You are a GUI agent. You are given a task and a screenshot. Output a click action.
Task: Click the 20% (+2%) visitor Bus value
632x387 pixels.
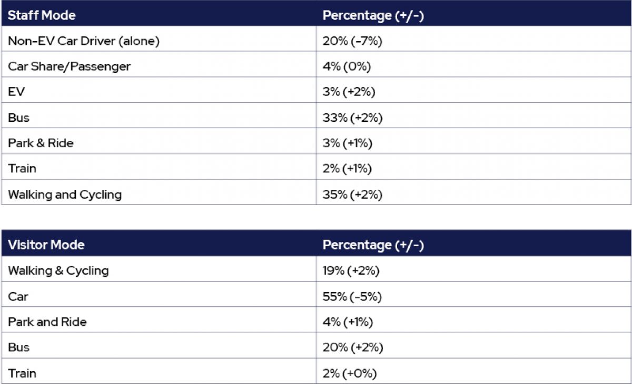click(353, 347)
